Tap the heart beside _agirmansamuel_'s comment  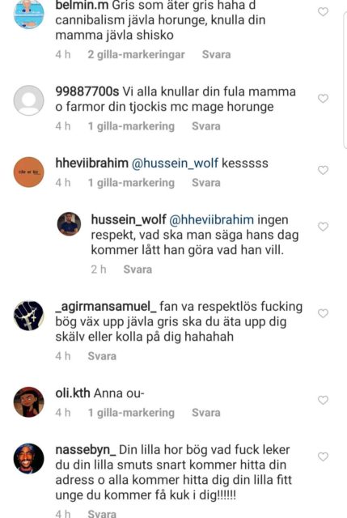coord(323,313)
